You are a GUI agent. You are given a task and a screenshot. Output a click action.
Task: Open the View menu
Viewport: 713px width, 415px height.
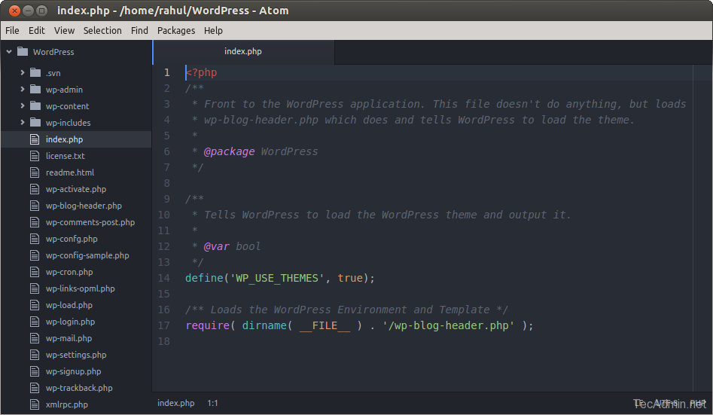click(64, 30)
